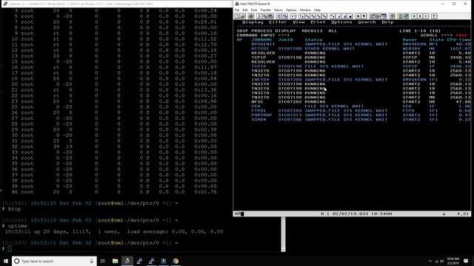Click the JOBNAME column header in SDSF
This screenshot has height=266, width=474.
click(261, 40)
